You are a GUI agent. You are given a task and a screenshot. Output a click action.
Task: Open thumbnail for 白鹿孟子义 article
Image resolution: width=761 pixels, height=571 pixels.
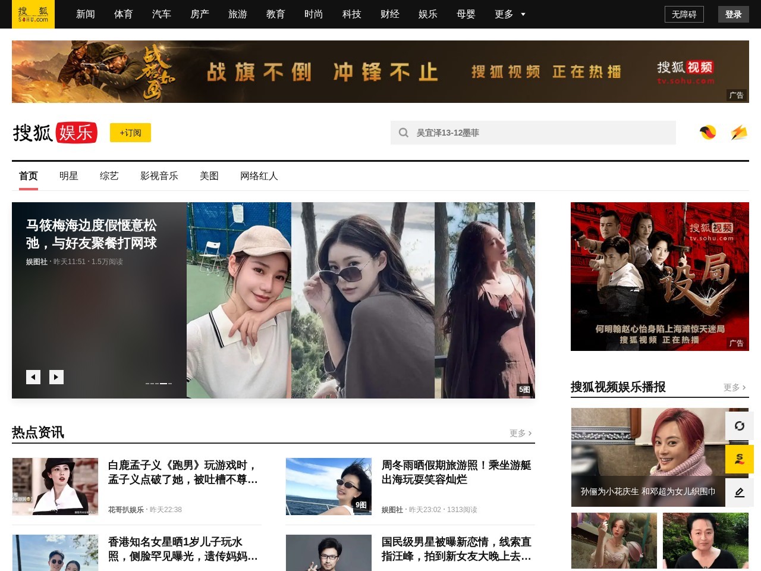pyautogui.click(x=55, y=487)
